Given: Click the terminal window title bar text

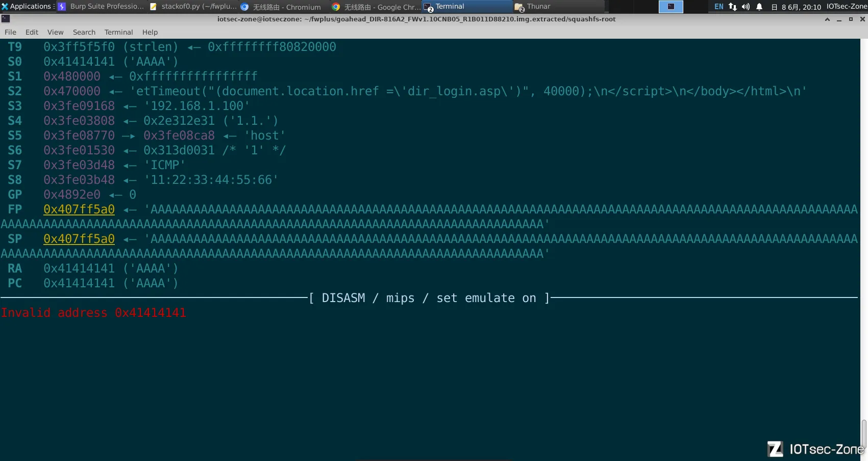Looking at the screenshot, I should click(x=416, y=19).
